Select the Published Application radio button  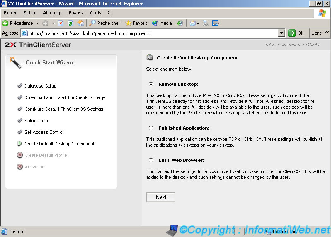pyautogui.click(x=151, y=128)
